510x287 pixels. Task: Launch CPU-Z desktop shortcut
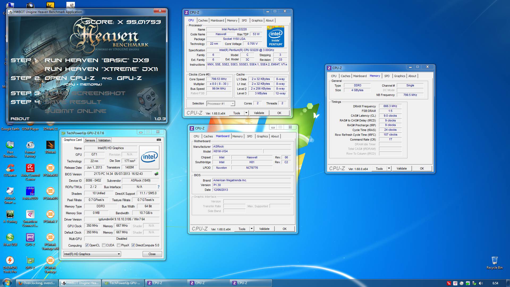(30, 240)
